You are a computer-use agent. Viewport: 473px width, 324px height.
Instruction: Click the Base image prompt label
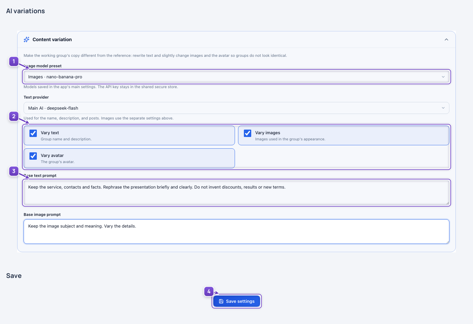(x=42, y=215)
